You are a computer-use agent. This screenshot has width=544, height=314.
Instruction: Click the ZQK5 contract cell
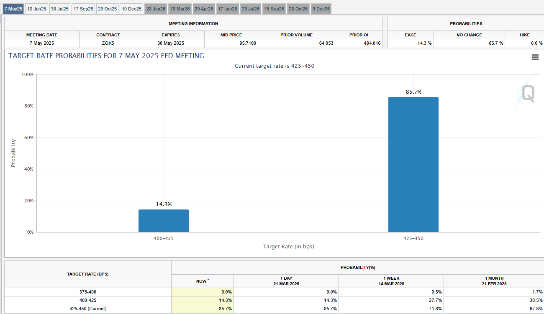[x=108, y=43]
